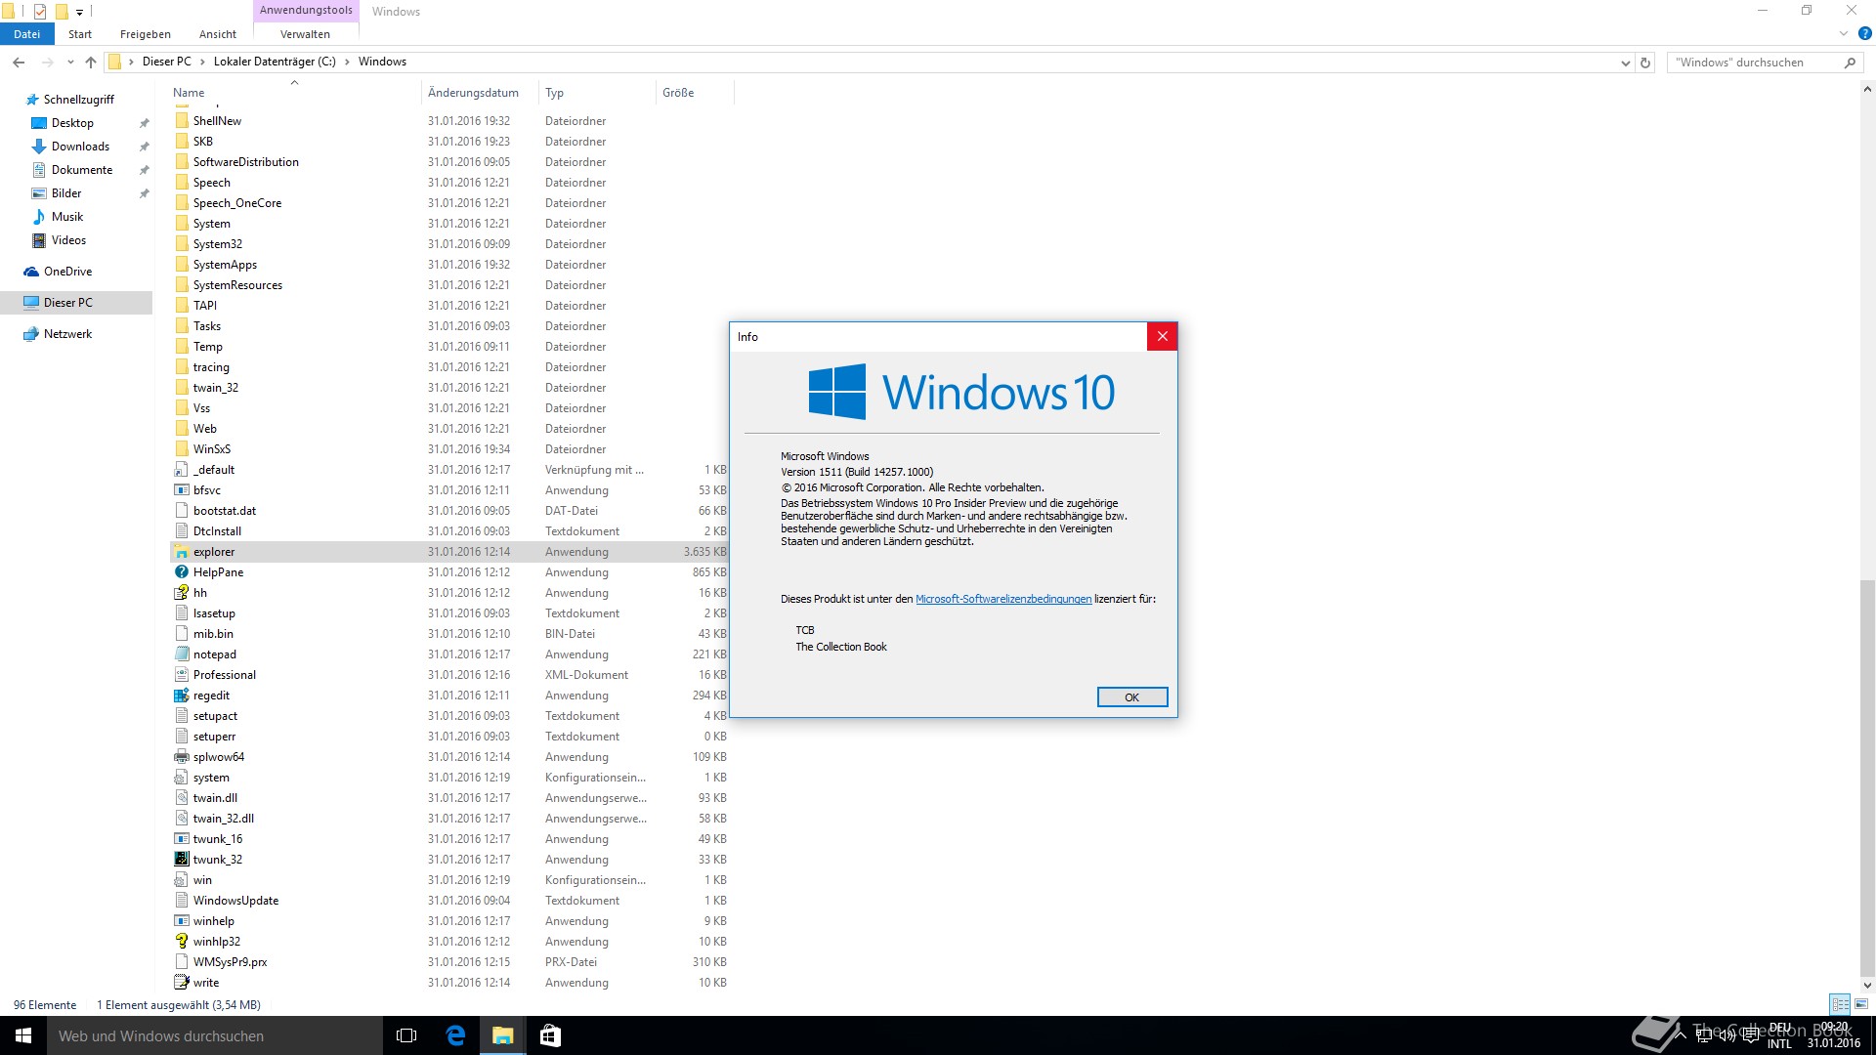Click the hh help icon
The image size is (1876, 1055).
[x=181, y=593]
